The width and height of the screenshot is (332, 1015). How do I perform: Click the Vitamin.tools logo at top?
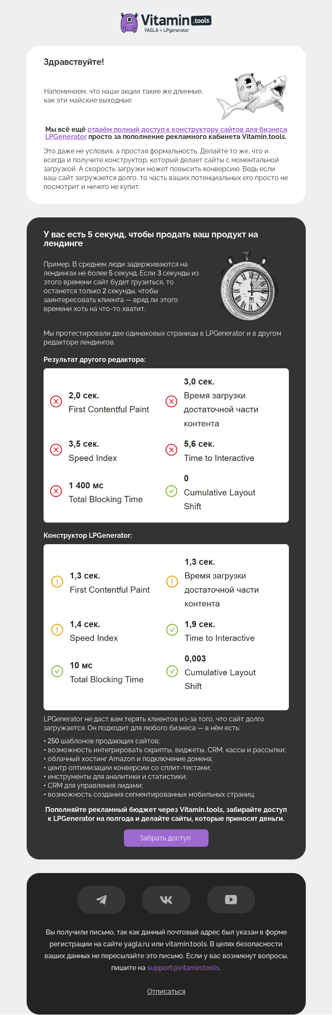166,23
